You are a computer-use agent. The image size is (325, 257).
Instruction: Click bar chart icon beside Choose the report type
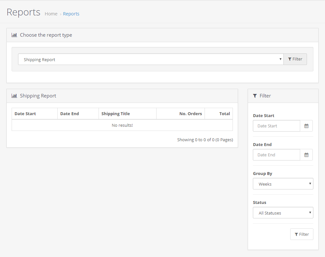pos(14,35)
